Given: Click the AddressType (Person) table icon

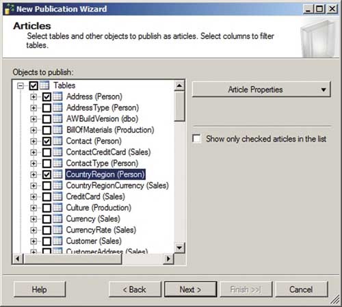Looking at the screenshot, I should tap(57, 107).
